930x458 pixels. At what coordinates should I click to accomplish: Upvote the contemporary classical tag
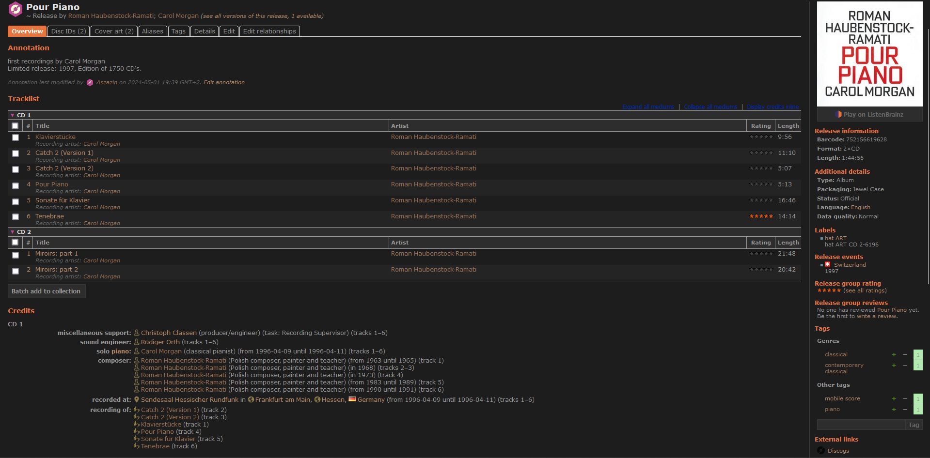point(894,366)
